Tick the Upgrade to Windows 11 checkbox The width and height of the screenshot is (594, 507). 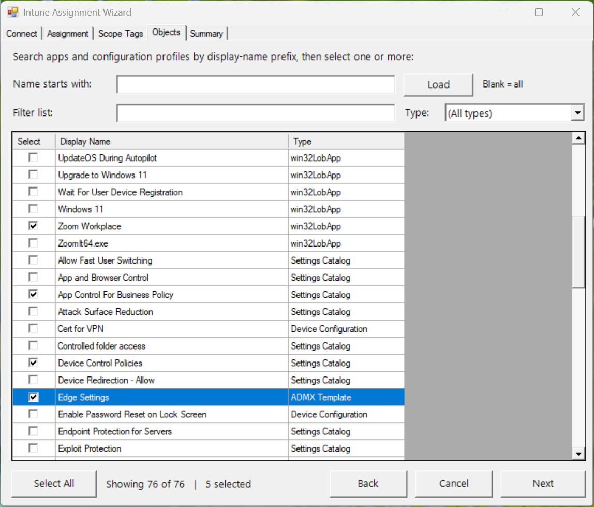(33, 175)
